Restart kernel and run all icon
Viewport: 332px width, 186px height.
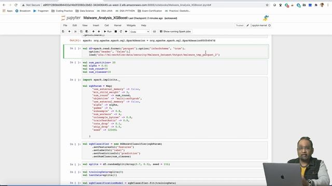126,32
